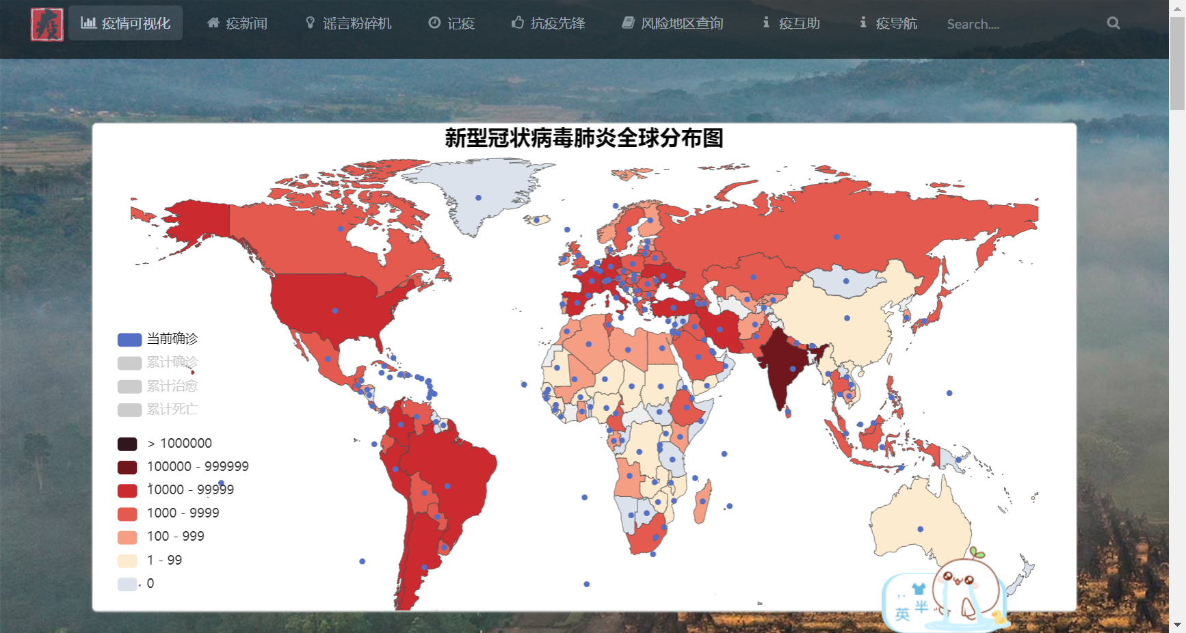
Task: Select the > 1000000 range swatch
Action: click(127, 444)
